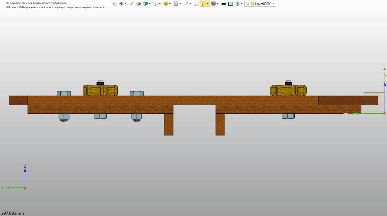387x216 pixels.
Task: Toggle the highlighted coordinate axes display button
Action: (203, 4)
